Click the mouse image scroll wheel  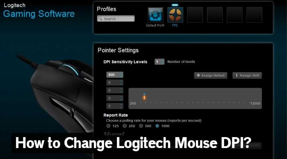point(69,69)
